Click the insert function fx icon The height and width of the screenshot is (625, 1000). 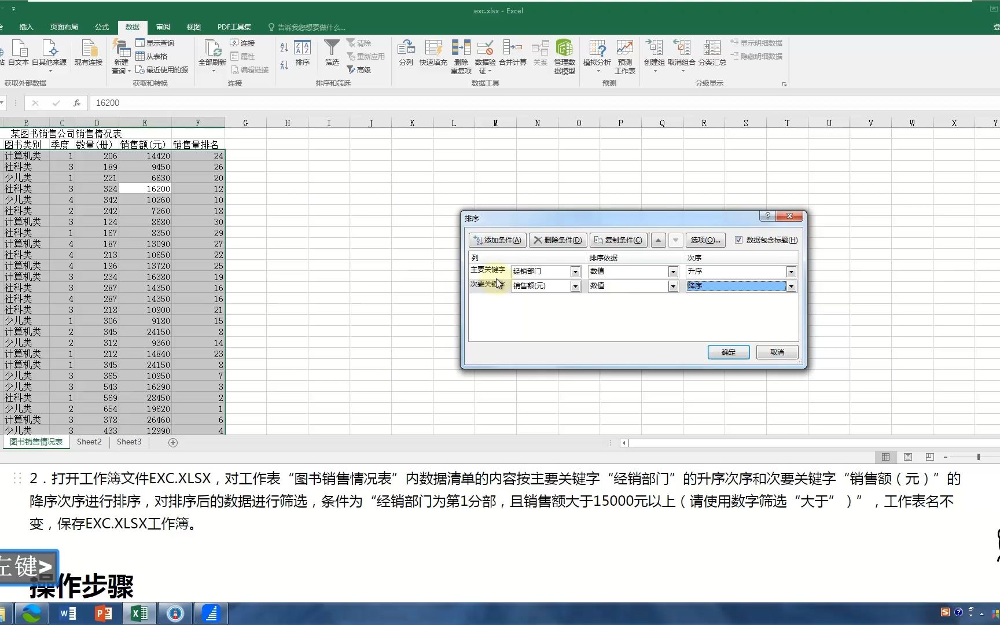point(76,103)
